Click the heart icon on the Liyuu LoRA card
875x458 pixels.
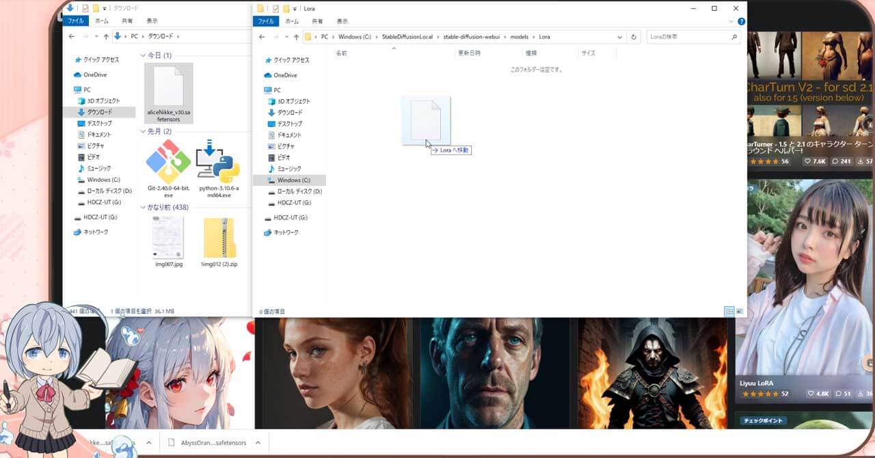tap(811, 394)
